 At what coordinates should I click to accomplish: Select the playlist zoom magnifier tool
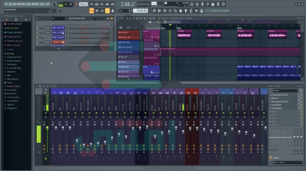[151, 18]
